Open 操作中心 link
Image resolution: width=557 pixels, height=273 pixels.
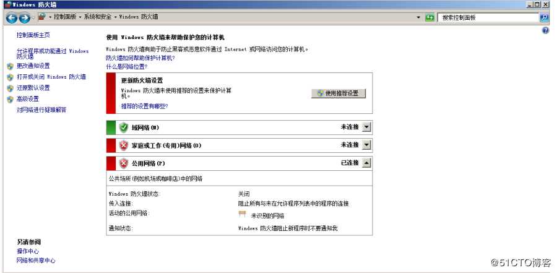pyautogui.click(x=28, y=251)
